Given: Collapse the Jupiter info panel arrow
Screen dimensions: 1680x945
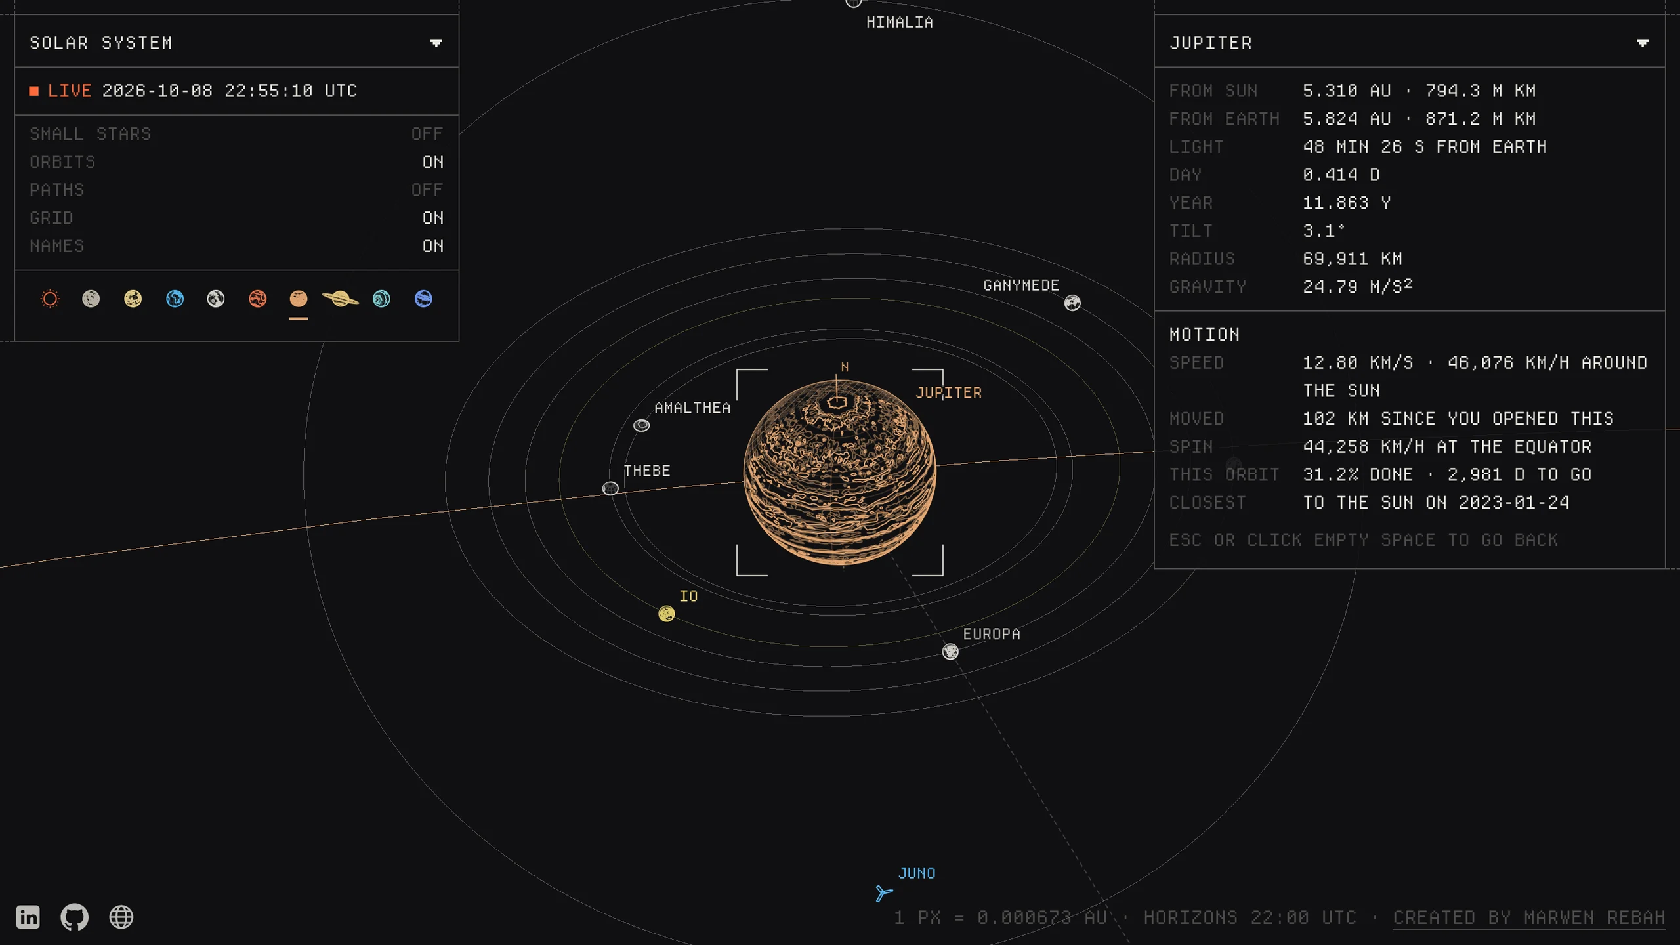Looking at the screenshot, I should click(1643, 43).
